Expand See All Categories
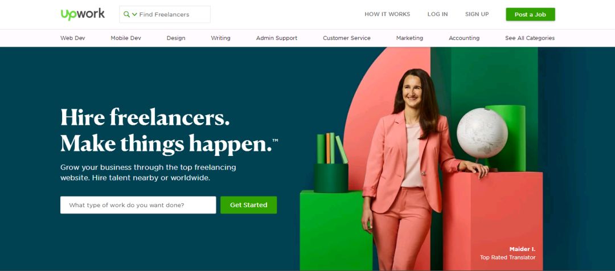Image resolution: width=615 pixels, height=271 pixels. point(530,38)
